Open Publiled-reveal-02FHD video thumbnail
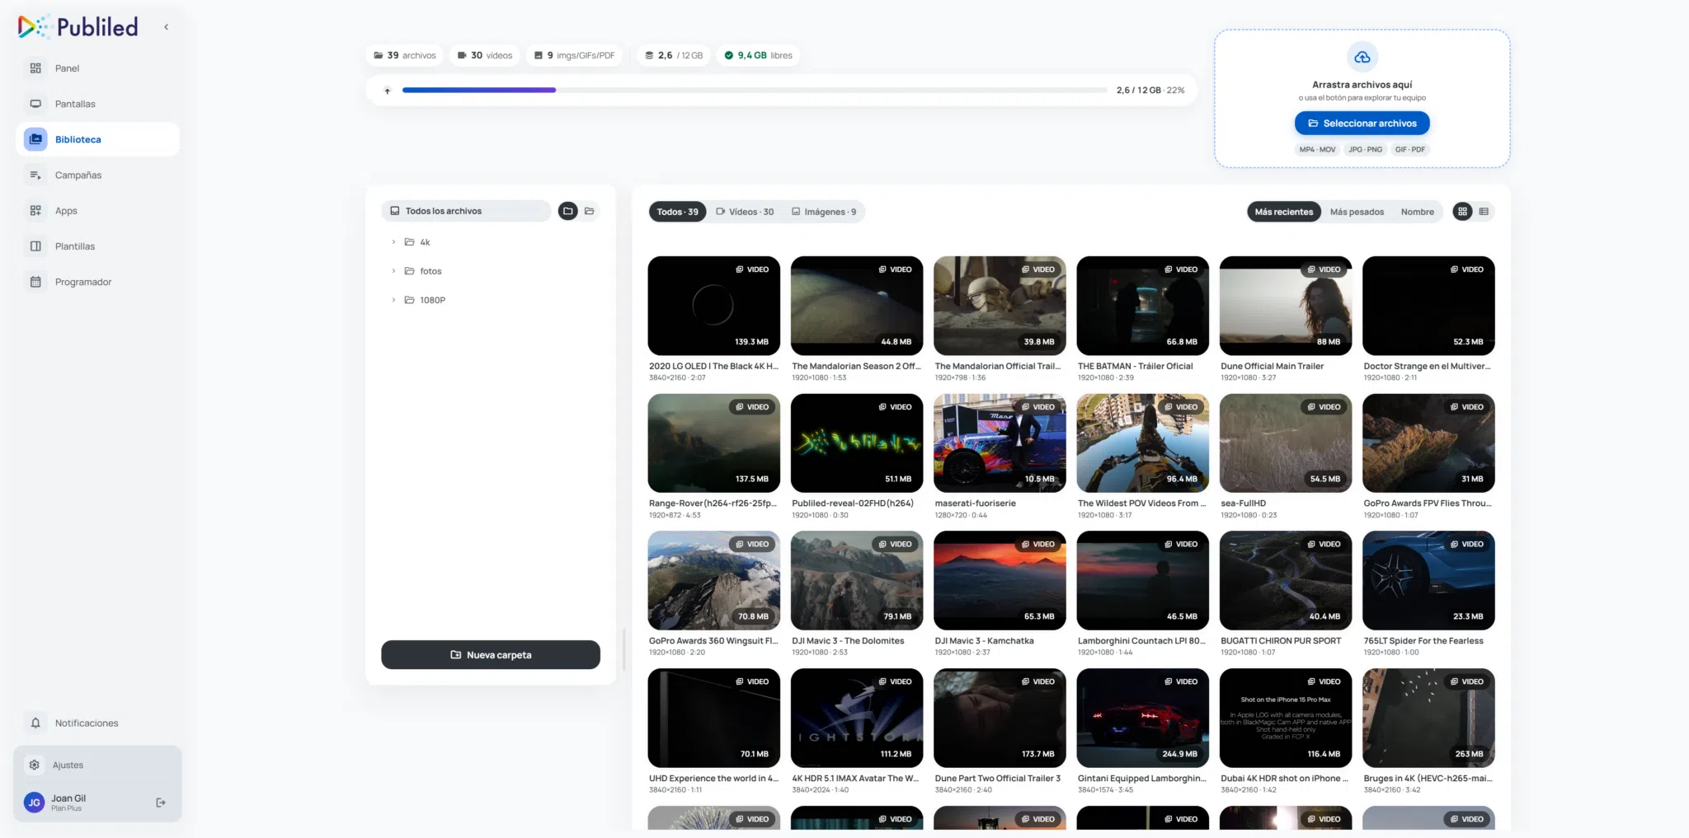Viewport: 1689px width, 838px height. tap(857, 443)
